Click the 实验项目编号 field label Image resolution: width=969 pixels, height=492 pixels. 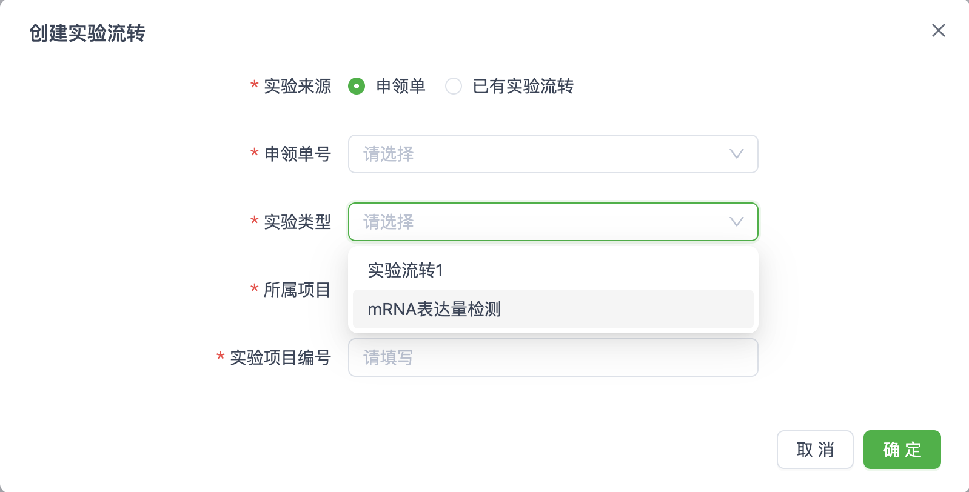pos(280,357)
